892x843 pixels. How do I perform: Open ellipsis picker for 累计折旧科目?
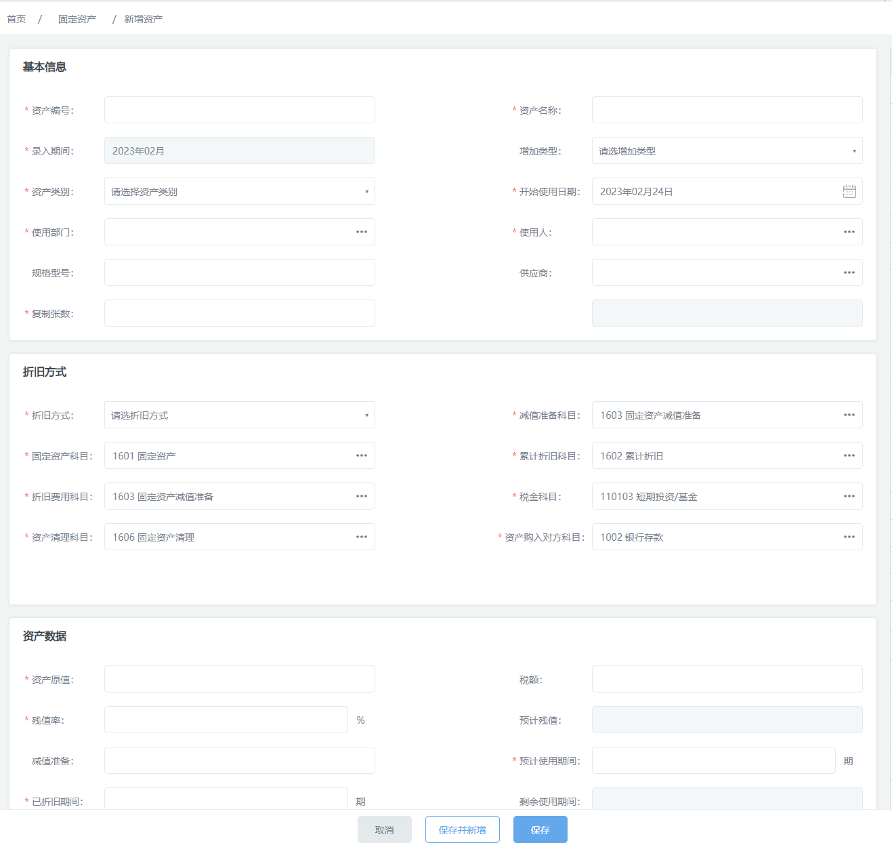(849, 455)
